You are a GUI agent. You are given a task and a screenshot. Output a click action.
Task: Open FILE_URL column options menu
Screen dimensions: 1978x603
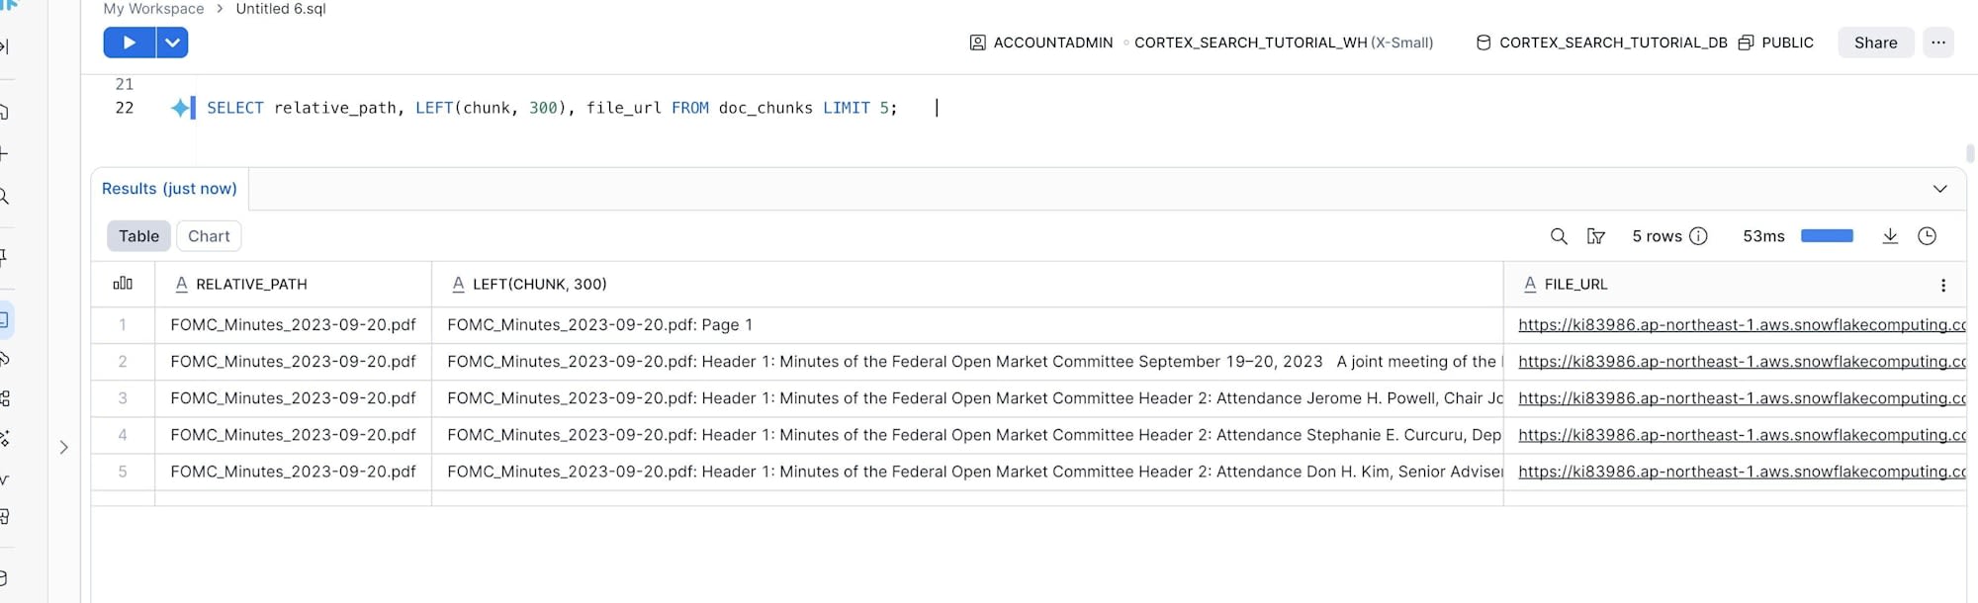click(1943, 285)
